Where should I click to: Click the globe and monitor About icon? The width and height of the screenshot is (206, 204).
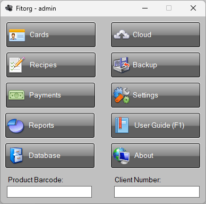point(122,156)
